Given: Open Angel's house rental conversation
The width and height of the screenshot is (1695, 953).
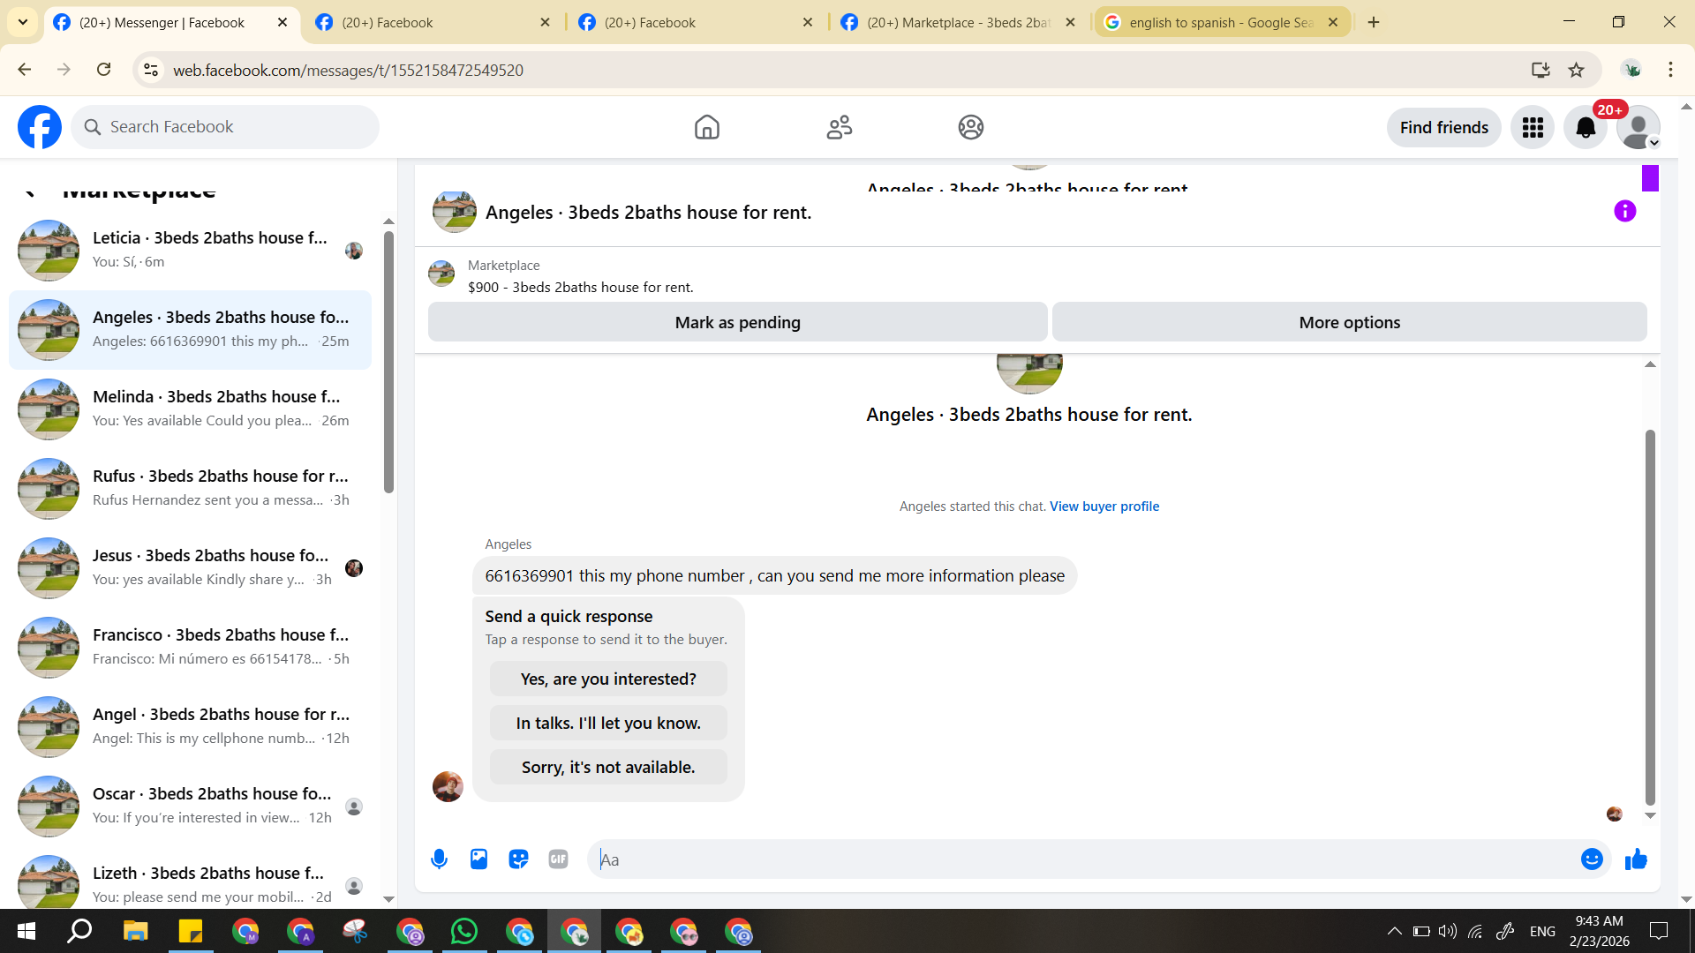Looking at the screenshot, I should click(x=190, y=726).
